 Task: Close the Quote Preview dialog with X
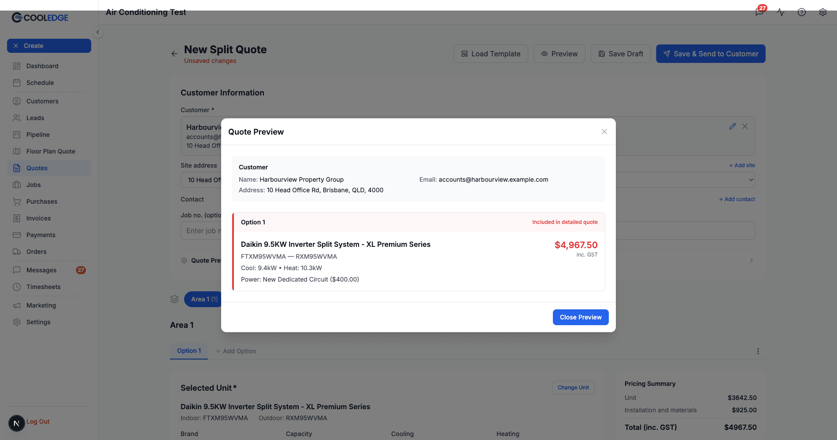point(604,132)
